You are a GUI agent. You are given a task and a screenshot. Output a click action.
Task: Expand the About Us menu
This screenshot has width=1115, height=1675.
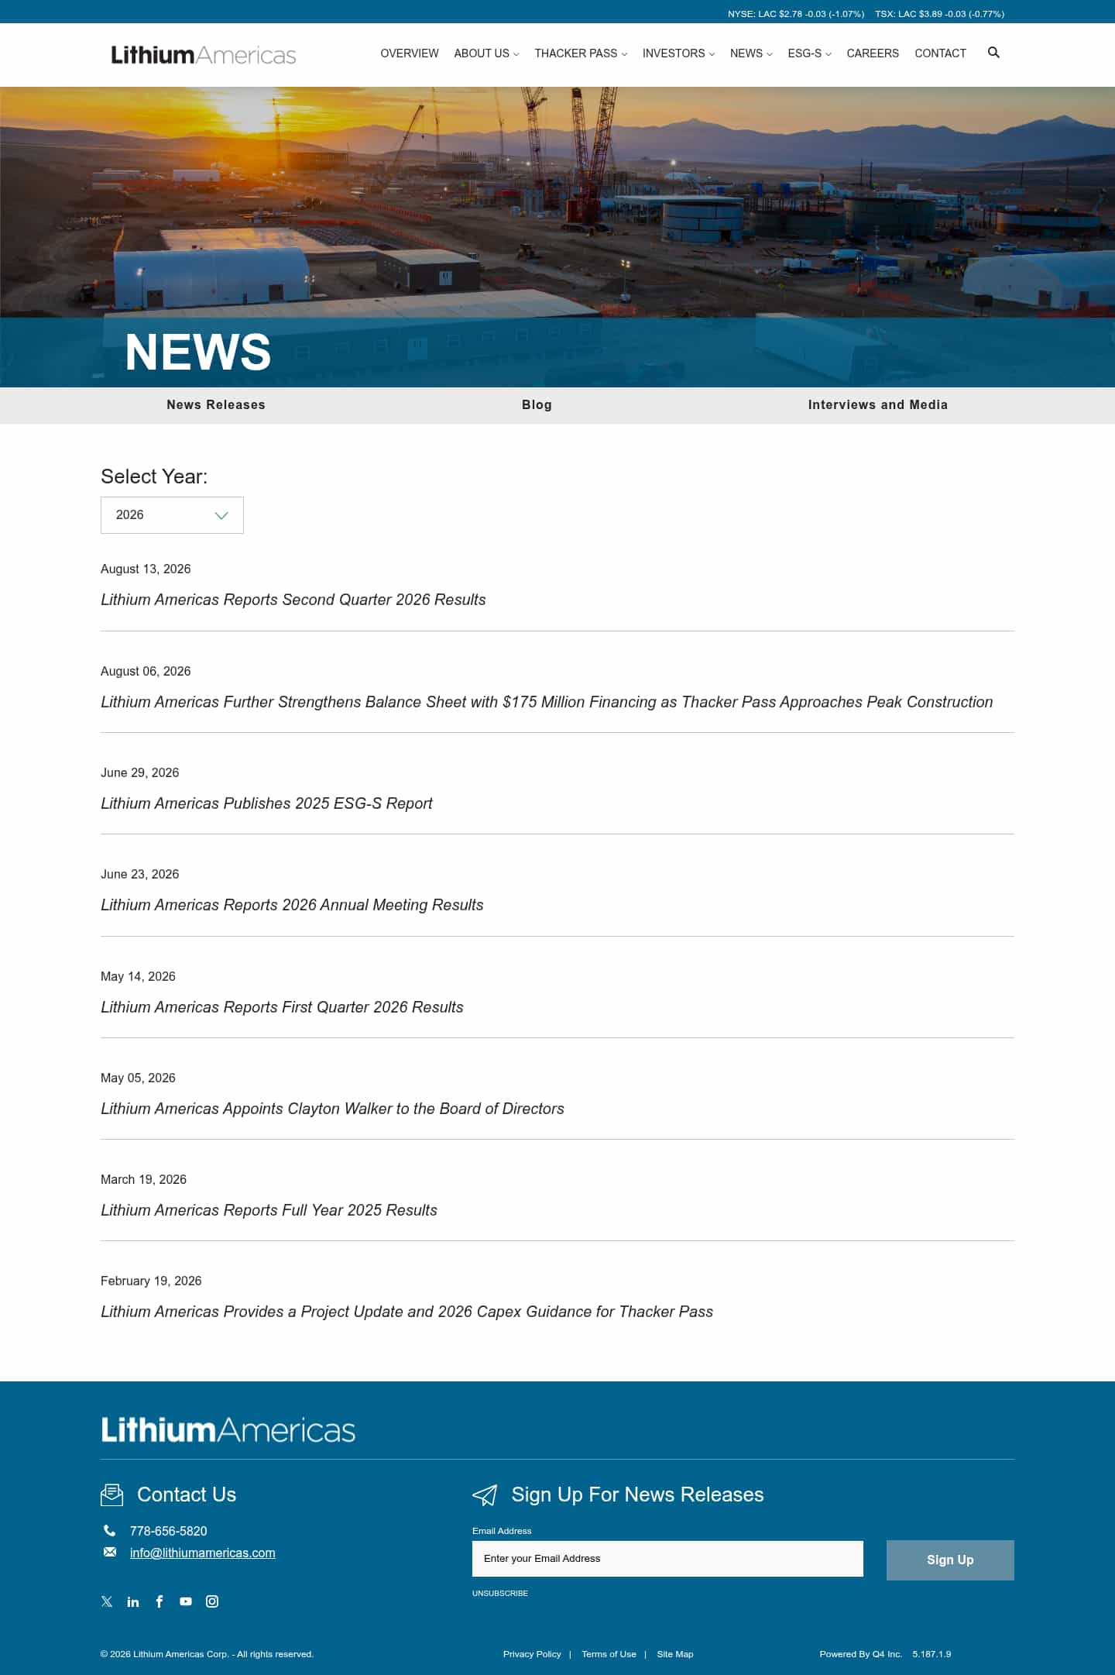point(486,53)
